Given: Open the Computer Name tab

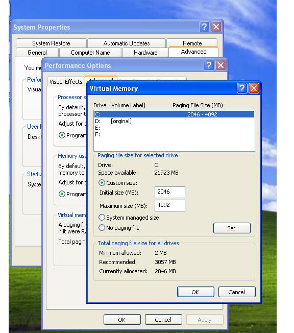Looking at the screenshot, I should pyautogui.click(x=90, y=53).
